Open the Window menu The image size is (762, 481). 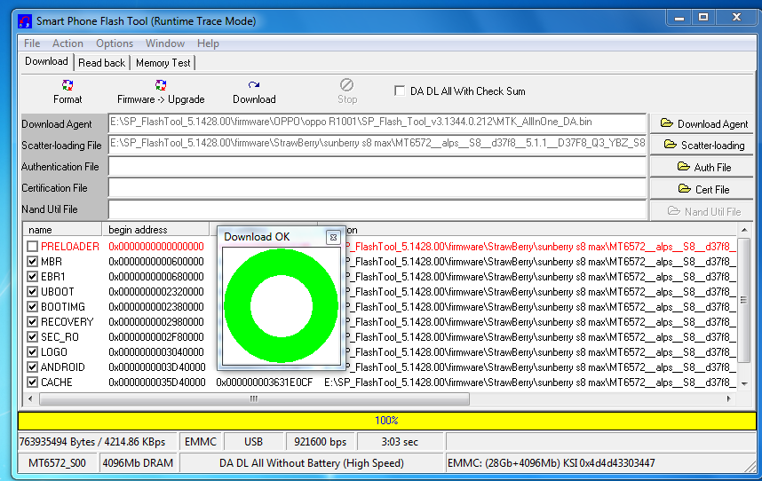point(164,43)
